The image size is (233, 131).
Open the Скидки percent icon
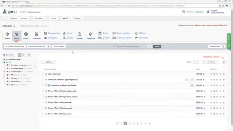click(x=26, y=34)
